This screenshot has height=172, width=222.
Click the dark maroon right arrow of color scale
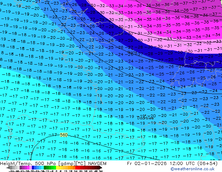coord(101,167)
